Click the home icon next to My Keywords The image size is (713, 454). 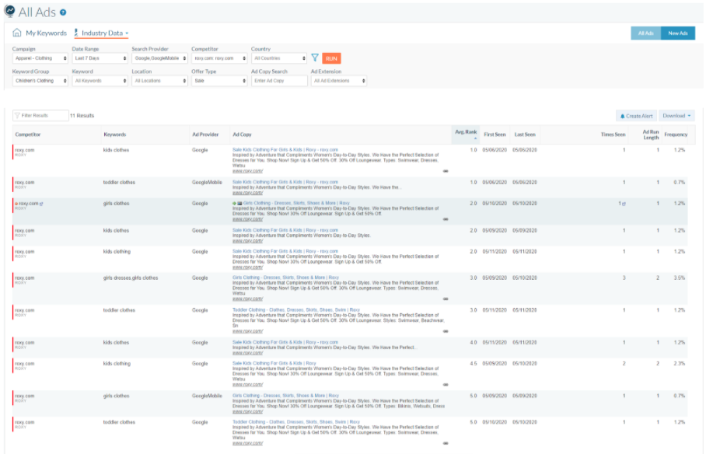click(x=17, y=33)
